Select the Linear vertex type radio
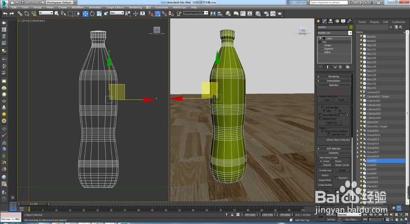This screenshot has width=410, height=224. [321, 161]
